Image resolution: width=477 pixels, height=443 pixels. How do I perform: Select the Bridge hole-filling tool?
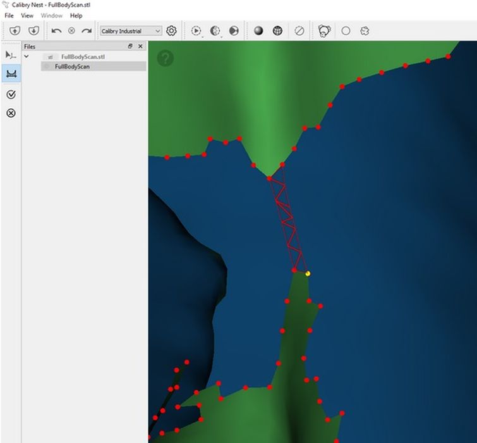pyautogui.click(x=11, y=74)
